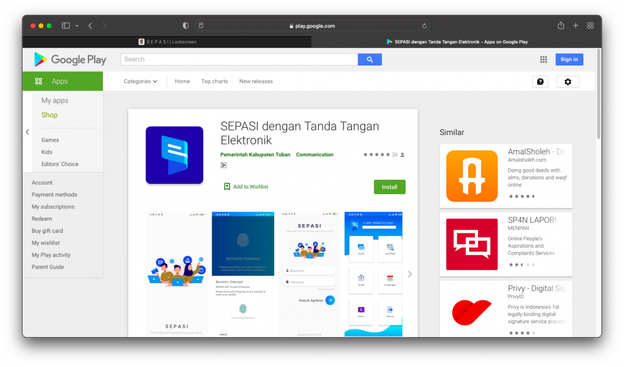Screen dimensions: 624x367
Task: Show next screenshots with right chevron
Action: [409, 274]
